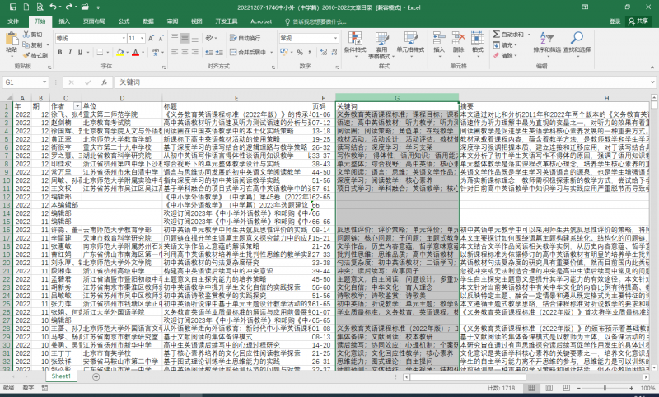659x397 pixels.
Task: Open filter dropdown on column C header
Action: coord(77,106)
